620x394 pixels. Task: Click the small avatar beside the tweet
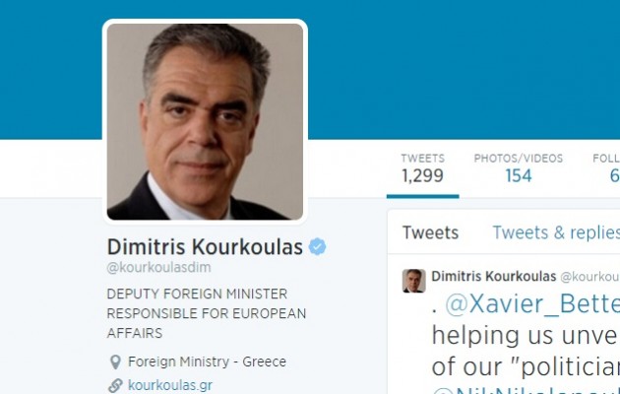(413, 281)
